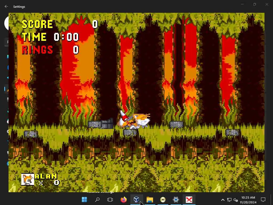This screenshot has width=273, height=205.
Task: Open taskbar Search magnifier
Action: pos(97,200)
